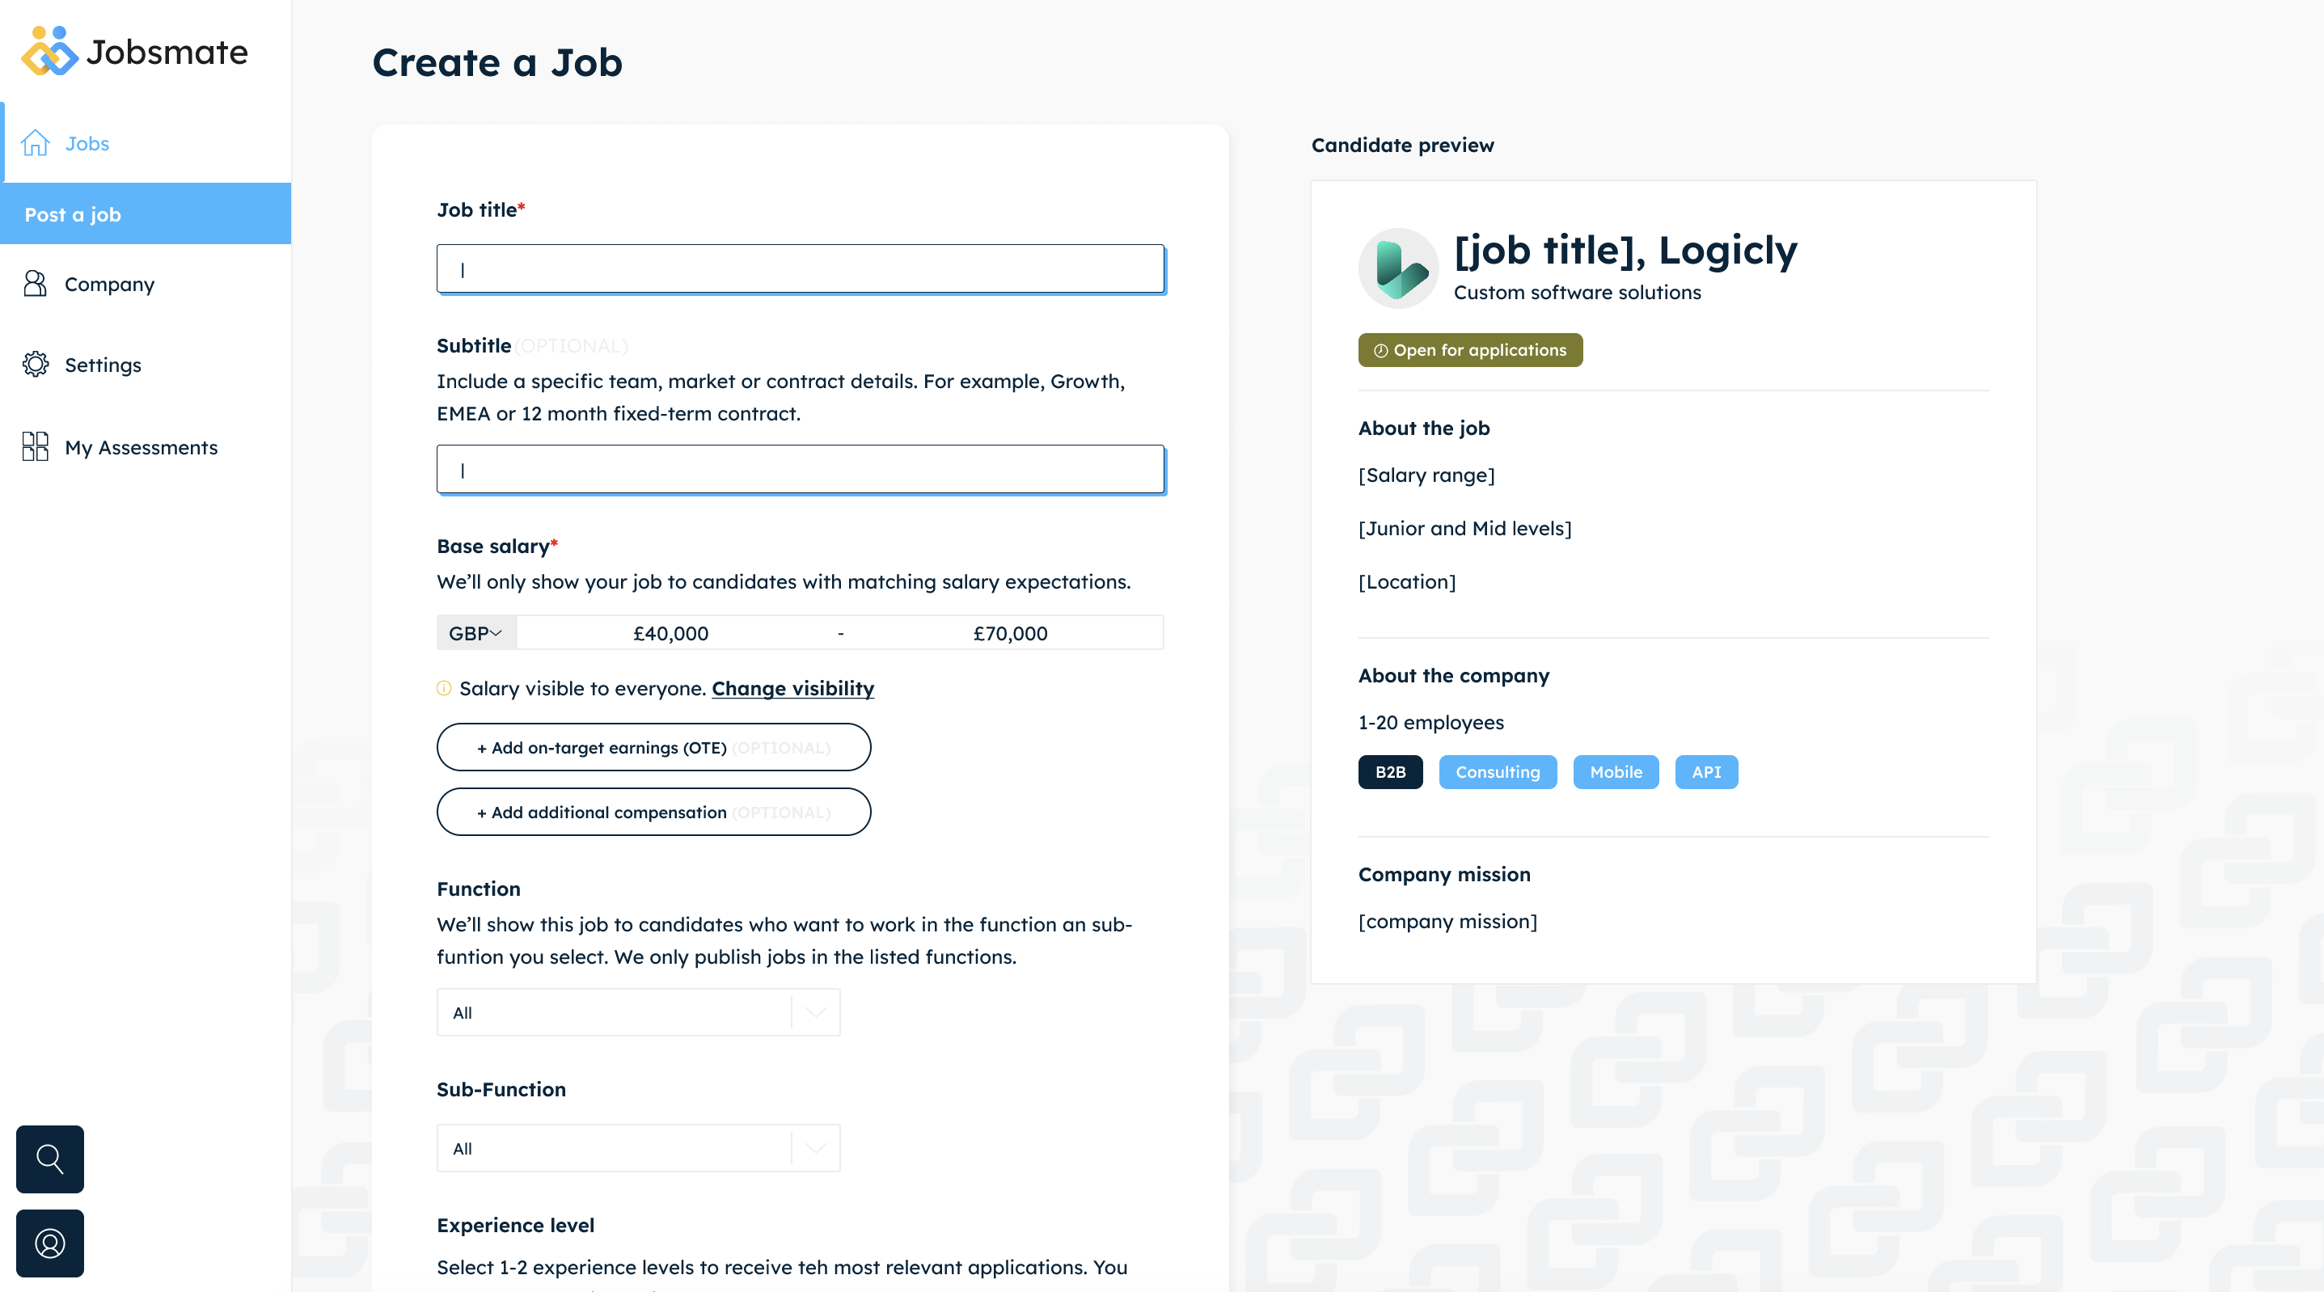
Task: Select Post a job in sidebar
Action: click(146, 213)
